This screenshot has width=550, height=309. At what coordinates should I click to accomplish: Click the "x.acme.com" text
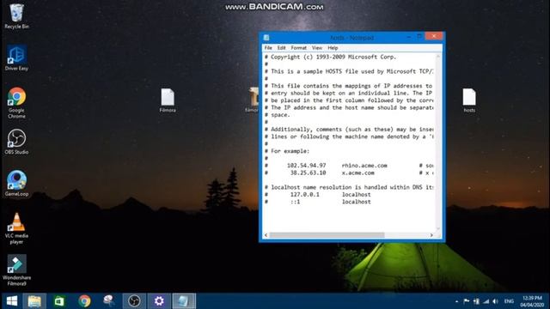click(x=357, y=173)
